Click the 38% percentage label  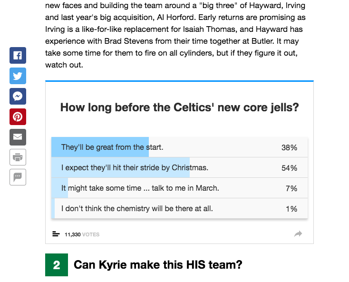[289, 147]
